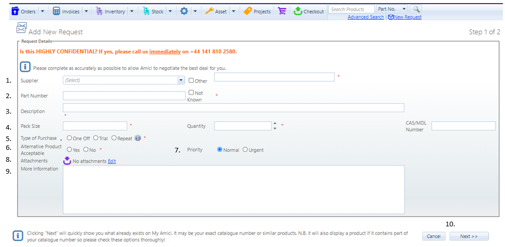Open the Inventory menu
The image size is (505, 247).
point(110,11)
